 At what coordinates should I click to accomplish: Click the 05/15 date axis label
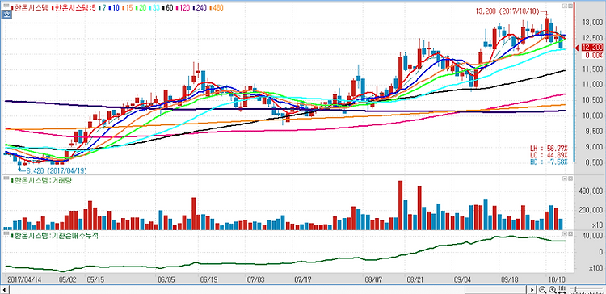click(95, 279)
